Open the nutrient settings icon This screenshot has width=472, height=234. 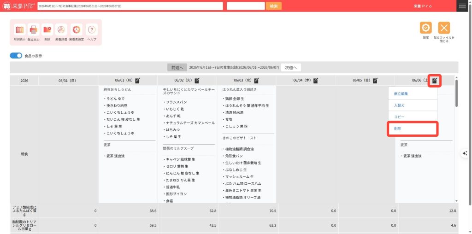point(77,29)
